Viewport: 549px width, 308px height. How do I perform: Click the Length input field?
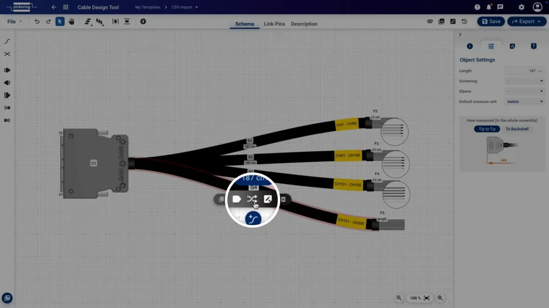524,71
